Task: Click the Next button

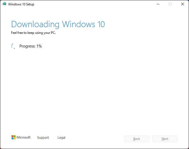Action: (x=165, y=139)
